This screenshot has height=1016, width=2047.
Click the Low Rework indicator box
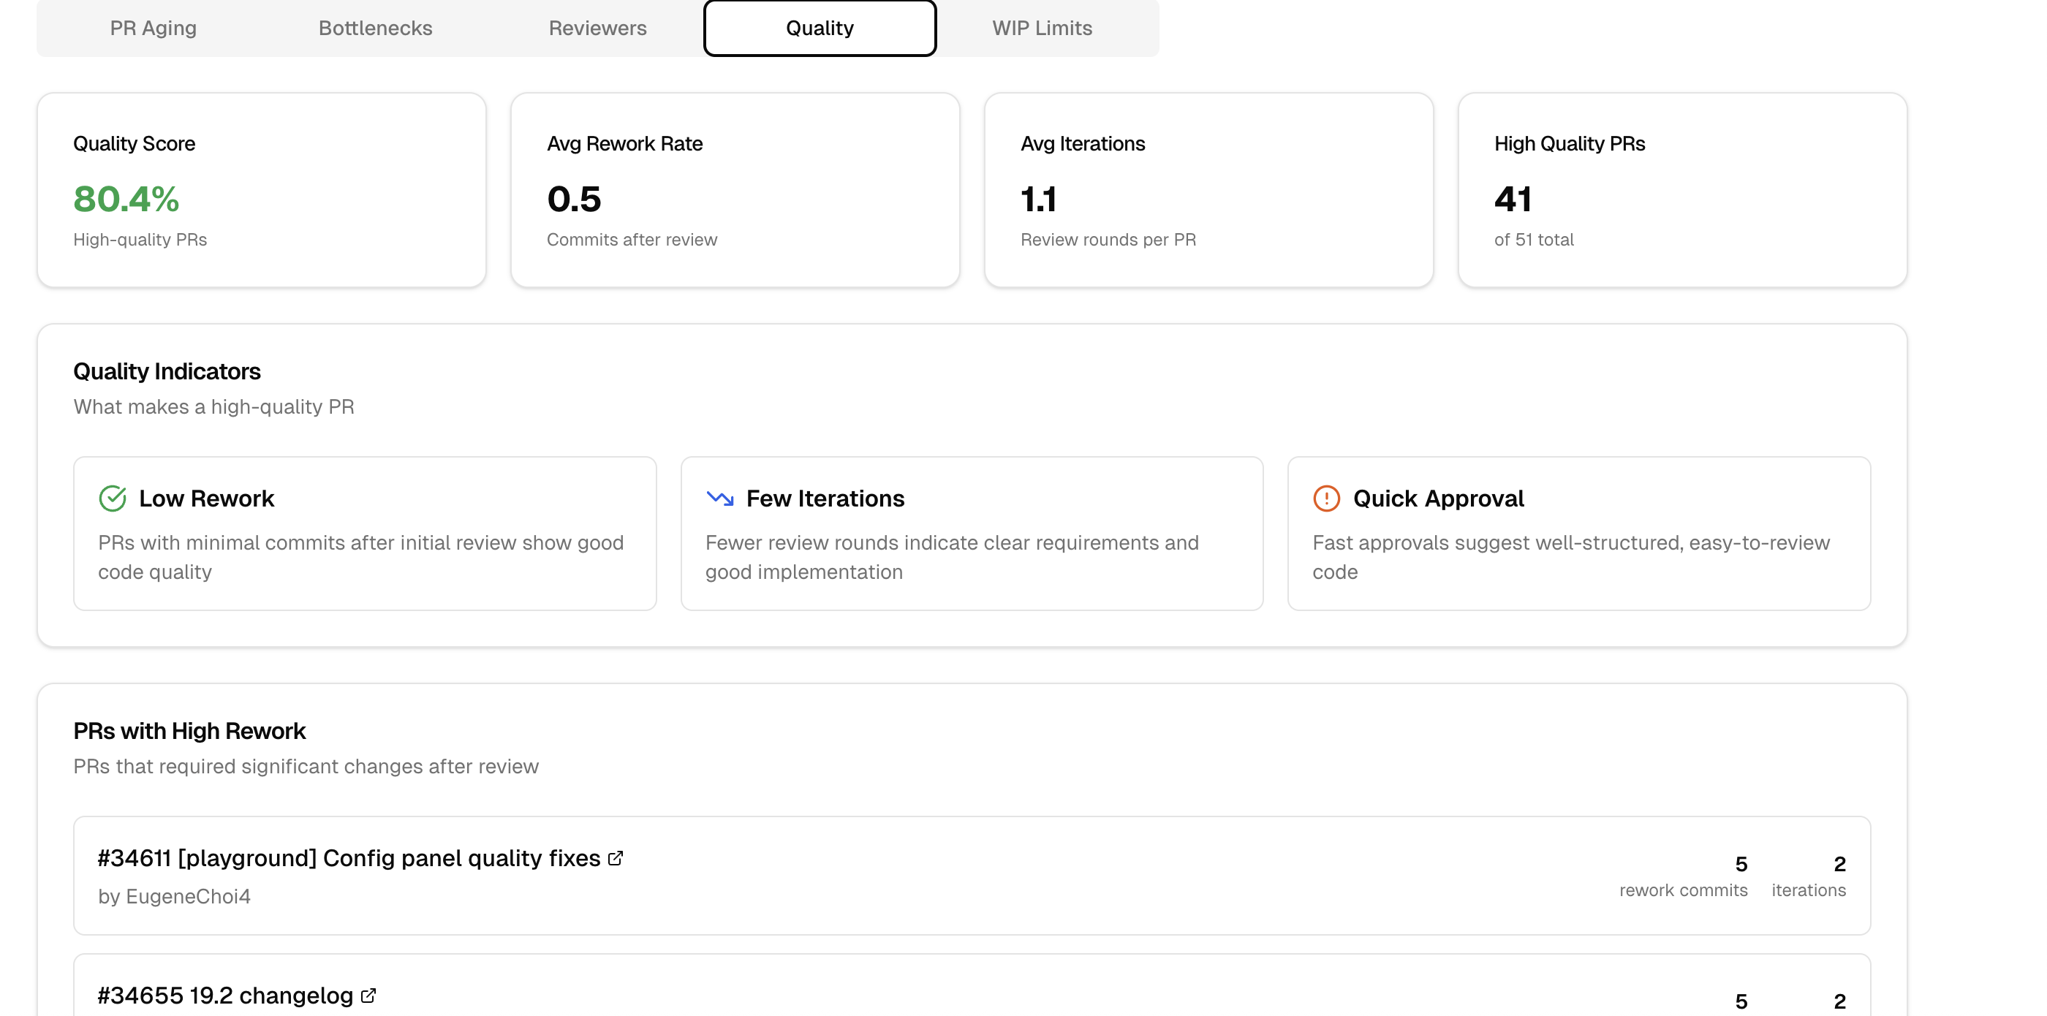pos(365,533)
